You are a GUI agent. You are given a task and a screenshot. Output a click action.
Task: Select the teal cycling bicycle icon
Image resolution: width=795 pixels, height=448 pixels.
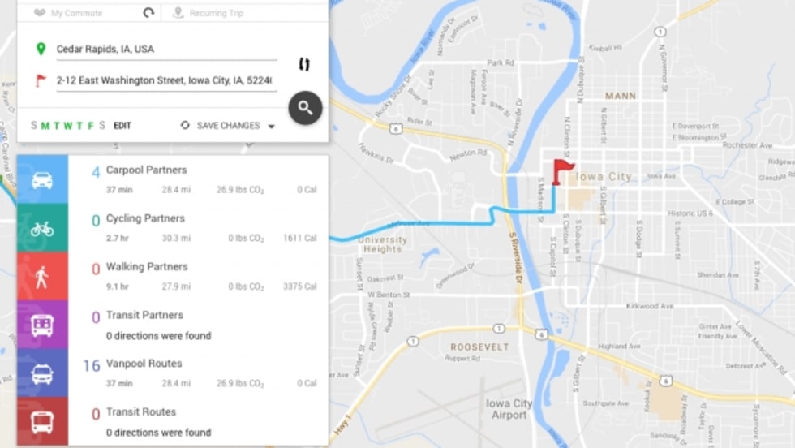click(42, 228)
